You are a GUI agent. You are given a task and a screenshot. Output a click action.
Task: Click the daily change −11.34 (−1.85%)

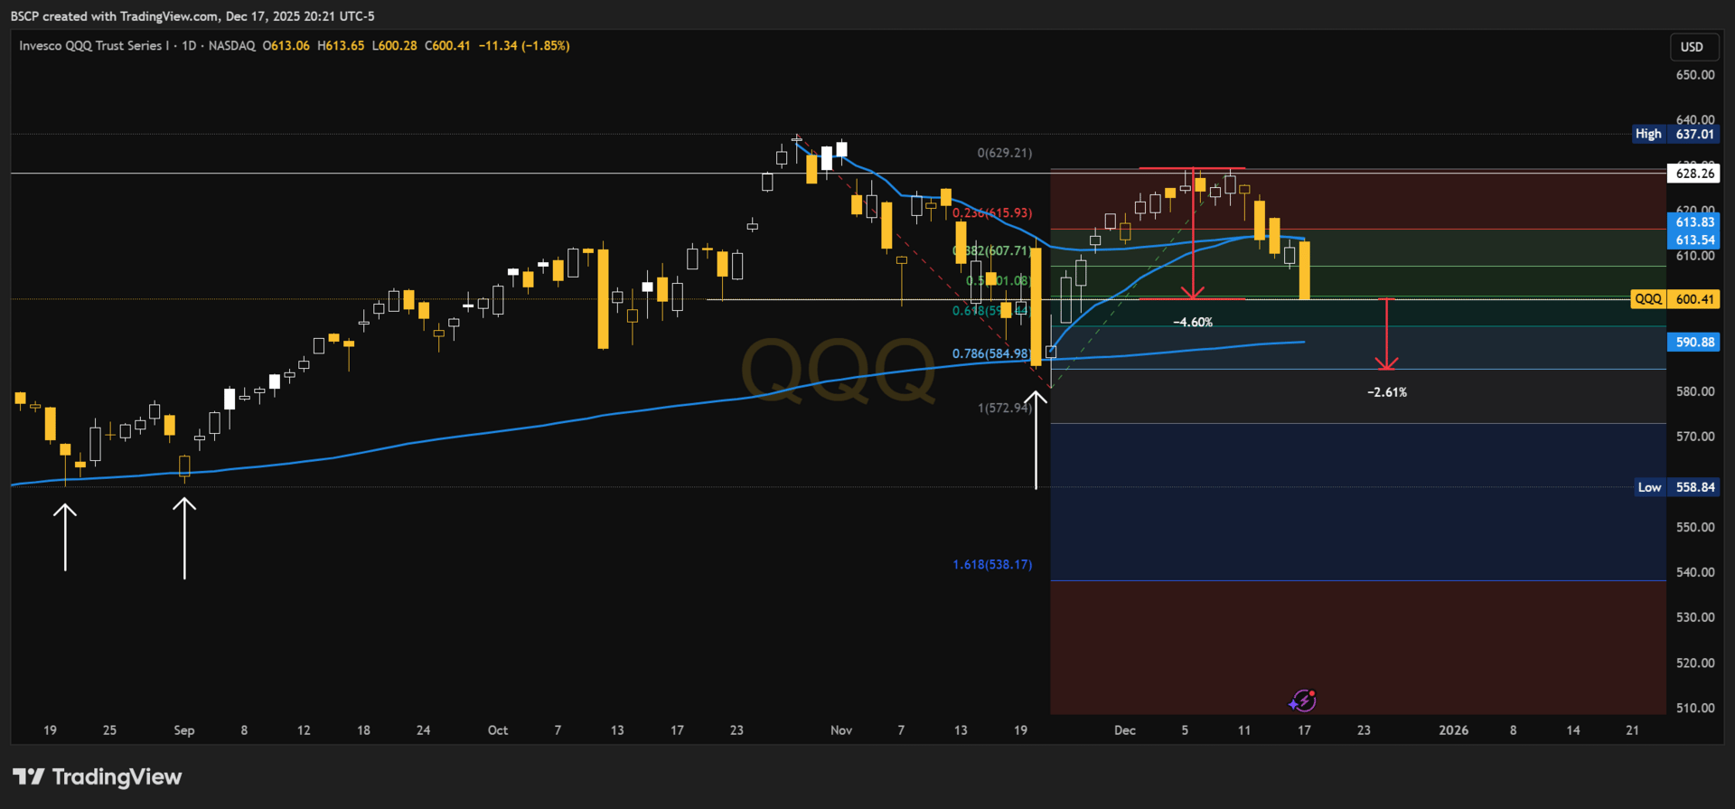tap(524, 46)
